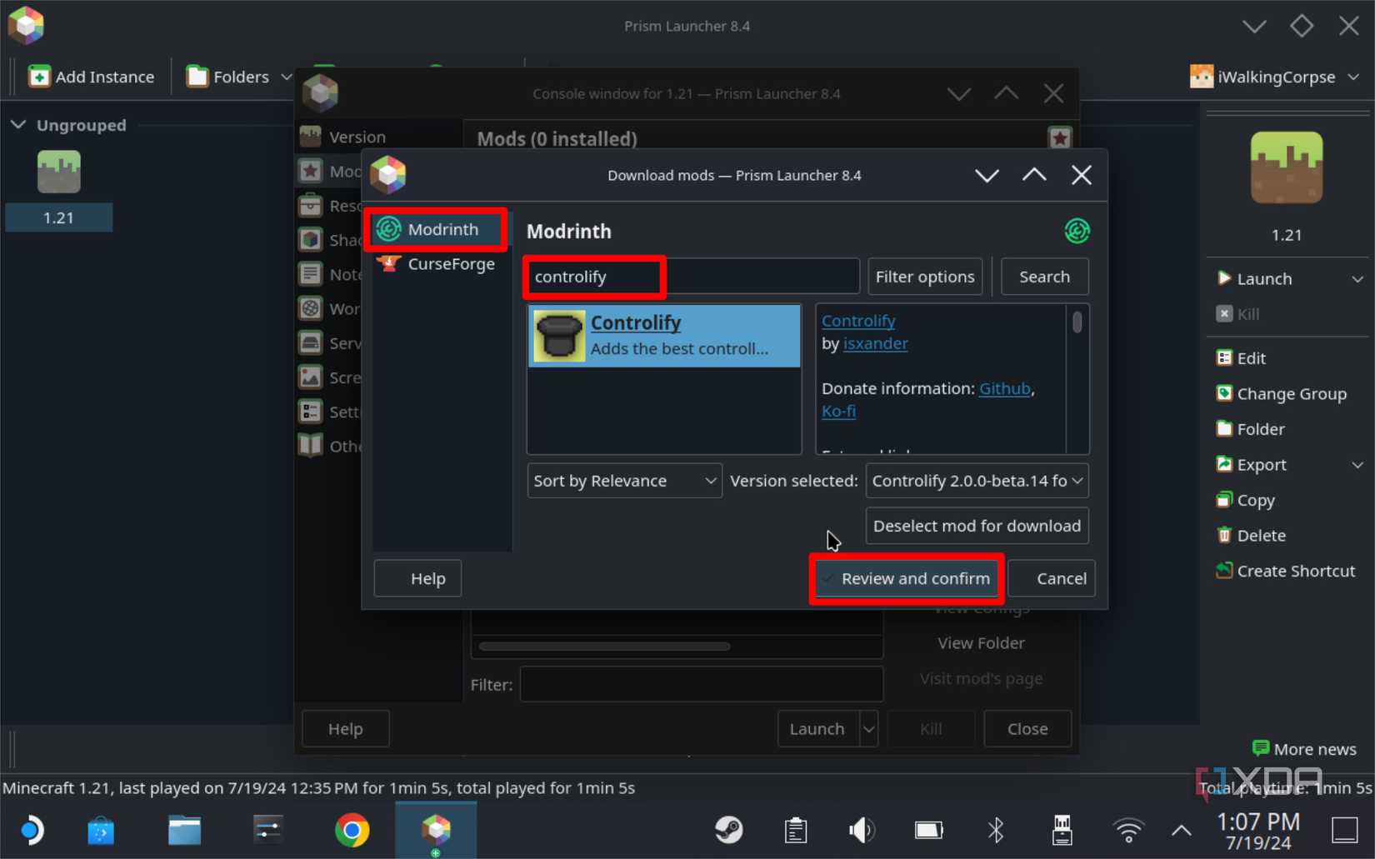Click Export in instance panel
This screenshot has width=1375, height=859.
pos(1251,465)
